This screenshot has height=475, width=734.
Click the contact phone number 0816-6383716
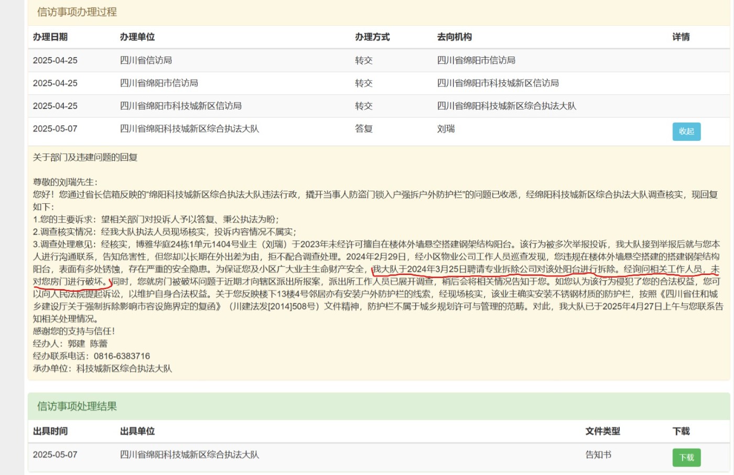(x=122, y=356)
